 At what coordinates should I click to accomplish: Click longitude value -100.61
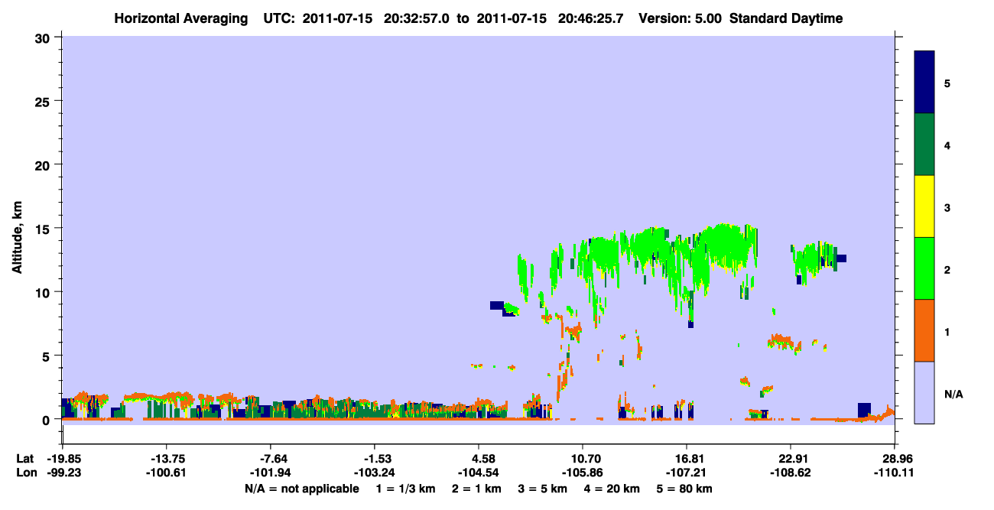[x=166, y=473]
